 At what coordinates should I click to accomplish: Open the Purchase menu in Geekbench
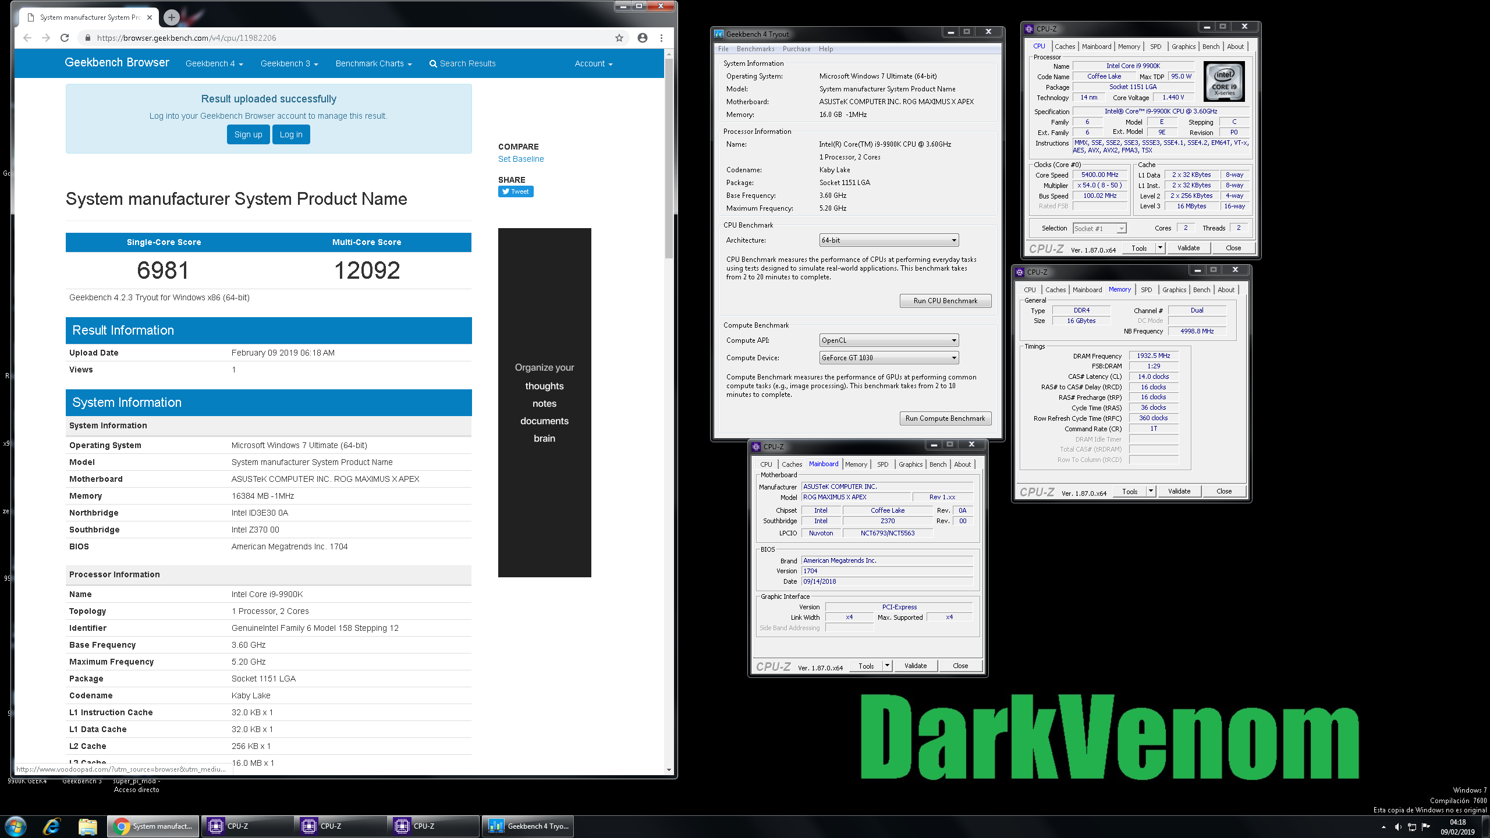[x=796, y=49]
